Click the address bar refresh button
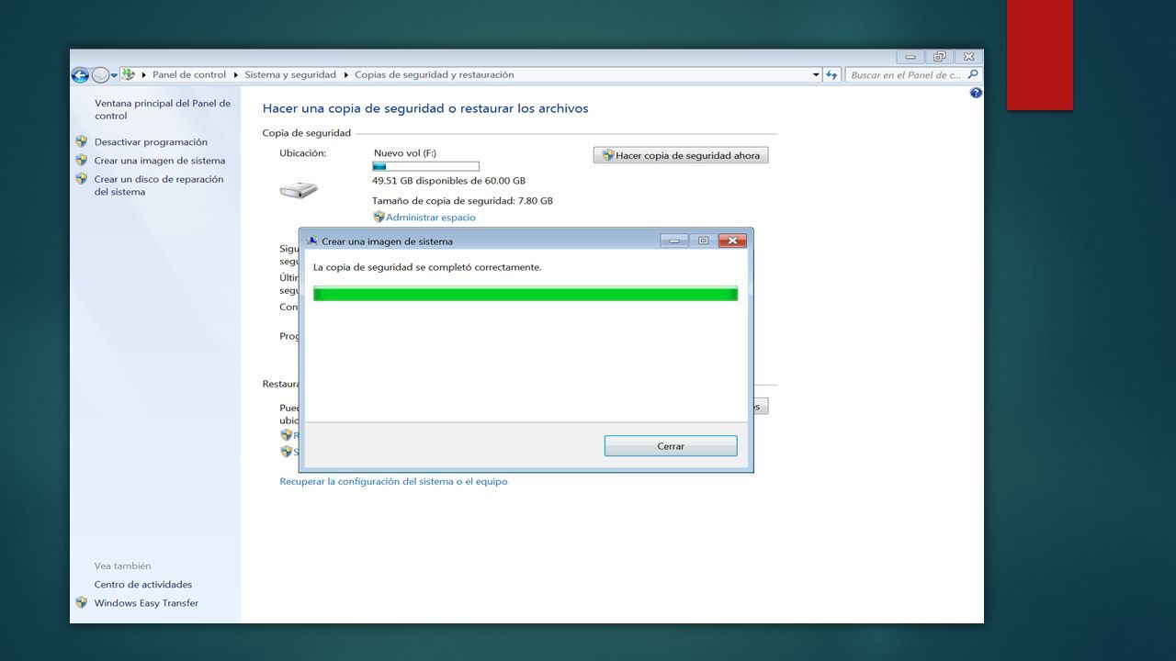 point(831,74)
